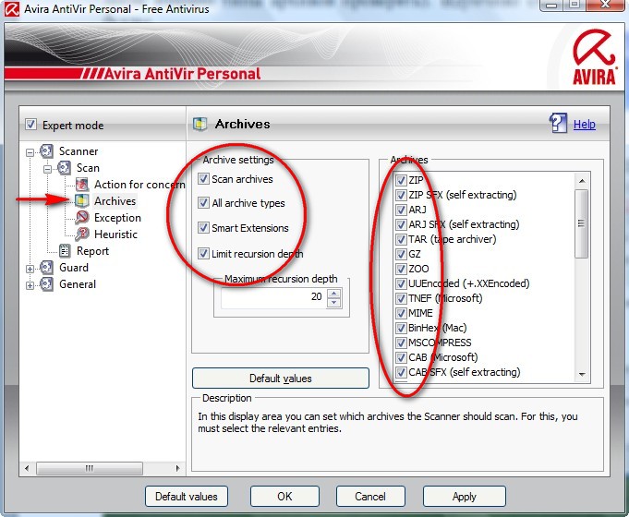Toggle the ARJ archive checkbox
The height and width of the screenshot is (517, 629).
pos(401,210)
